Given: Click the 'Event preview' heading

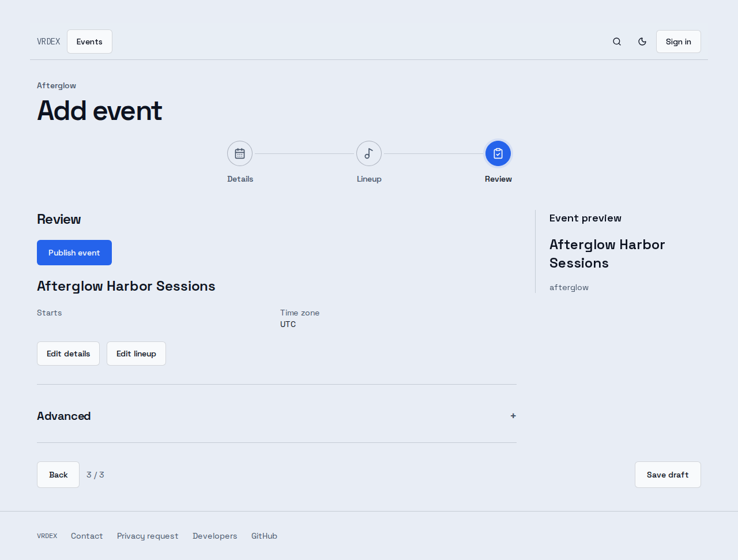Looking at the screenshot, I should tap(585, 218).
